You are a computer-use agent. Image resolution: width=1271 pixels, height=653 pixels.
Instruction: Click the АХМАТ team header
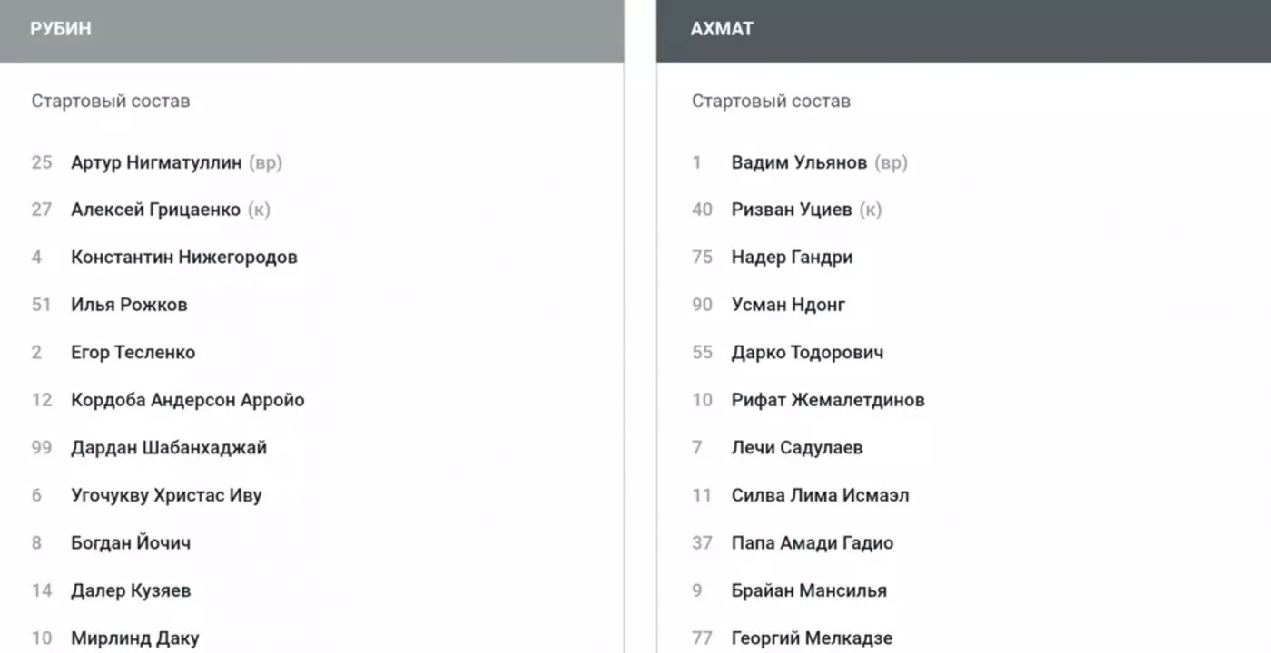tap(722, 29)
